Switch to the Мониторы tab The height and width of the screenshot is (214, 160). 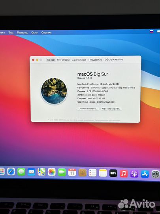pos(63,60)
